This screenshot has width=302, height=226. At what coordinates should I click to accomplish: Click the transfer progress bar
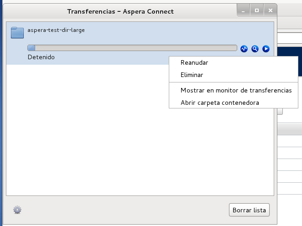[x=132, y=48]
